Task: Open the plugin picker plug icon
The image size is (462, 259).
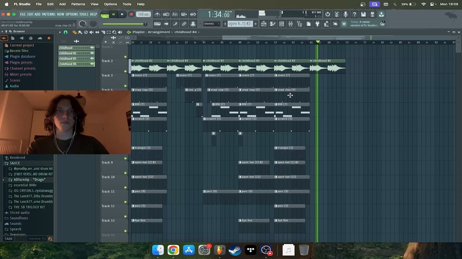Action: (317, 24)
